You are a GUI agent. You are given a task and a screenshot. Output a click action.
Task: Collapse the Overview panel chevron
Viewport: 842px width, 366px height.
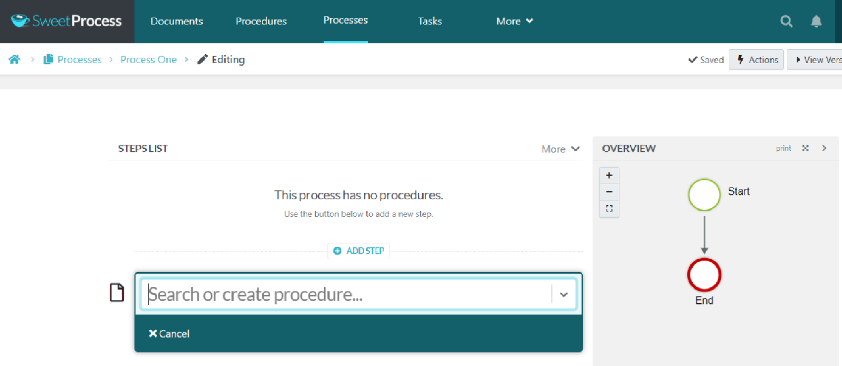click(x=824, y=148)
